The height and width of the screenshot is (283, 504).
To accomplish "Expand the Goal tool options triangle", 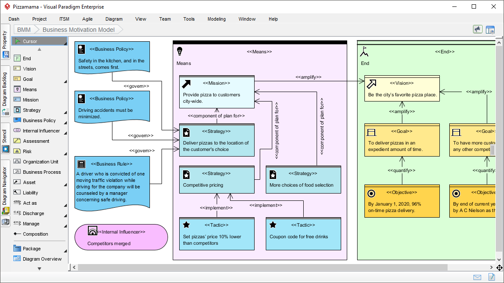I will (x=65, y=81).
